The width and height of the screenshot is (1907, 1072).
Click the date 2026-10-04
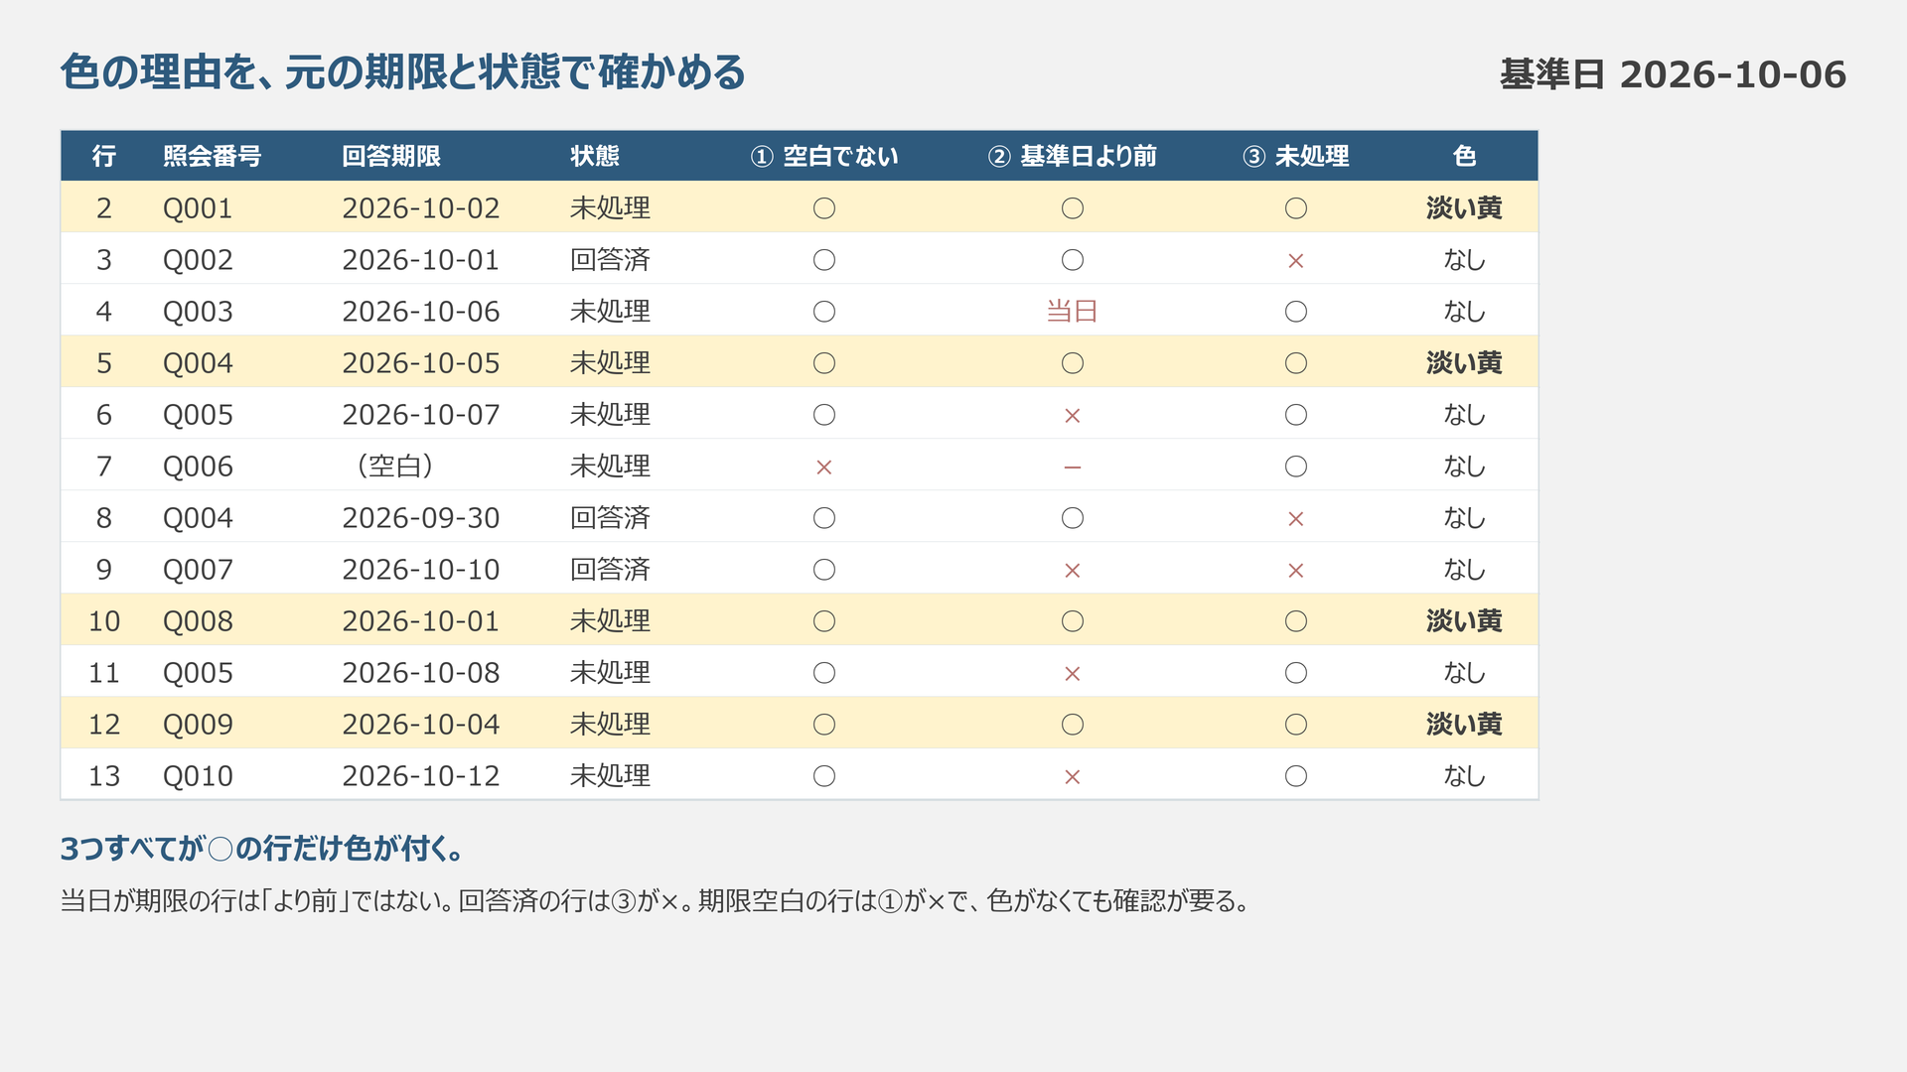point(421,725)
